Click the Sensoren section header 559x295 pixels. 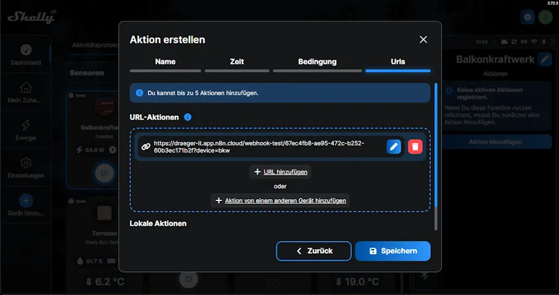(92, 73)
